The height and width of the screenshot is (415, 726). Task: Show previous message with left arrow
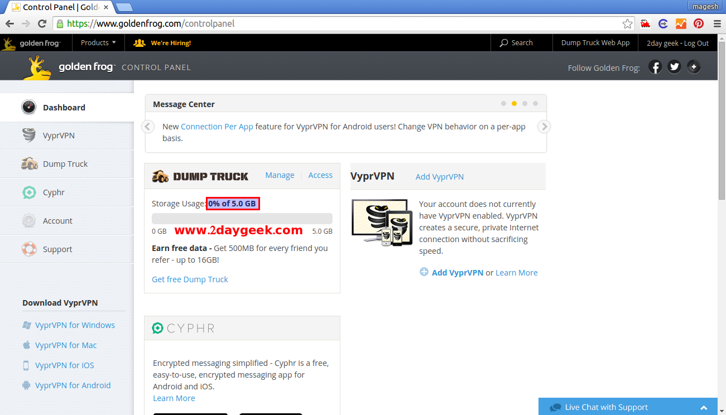tap(148, 127)
